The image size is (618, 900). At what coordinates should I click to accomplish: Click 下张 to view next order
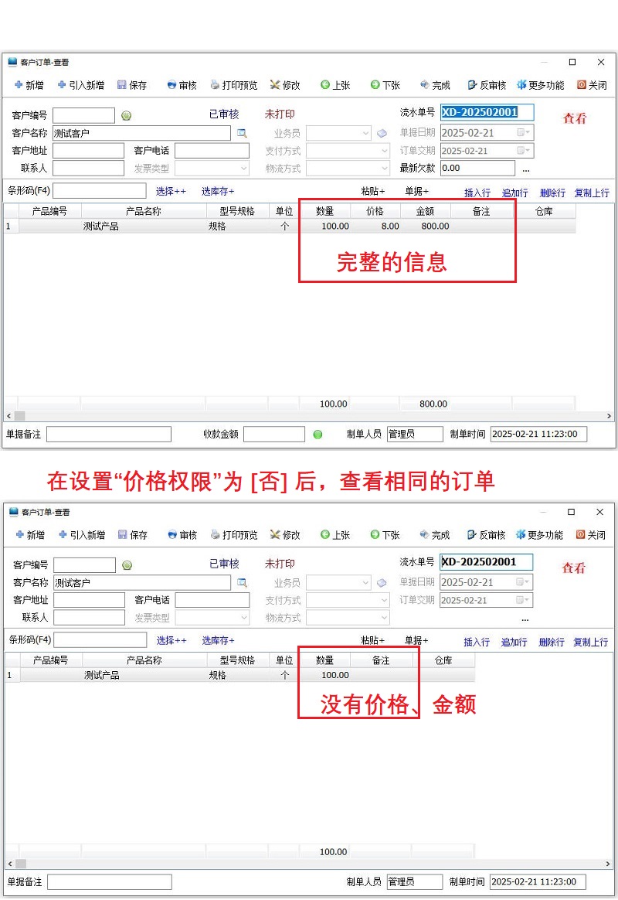[384, 85]
